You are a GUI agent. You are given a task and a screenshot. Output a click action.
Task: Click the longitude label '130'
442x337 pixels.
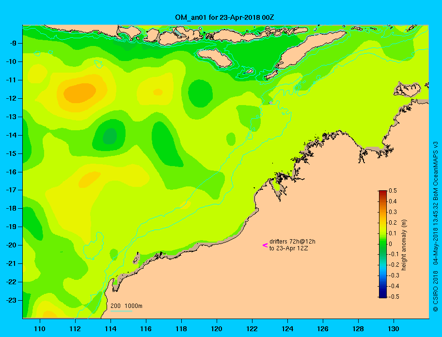click(x=394, y=329)
